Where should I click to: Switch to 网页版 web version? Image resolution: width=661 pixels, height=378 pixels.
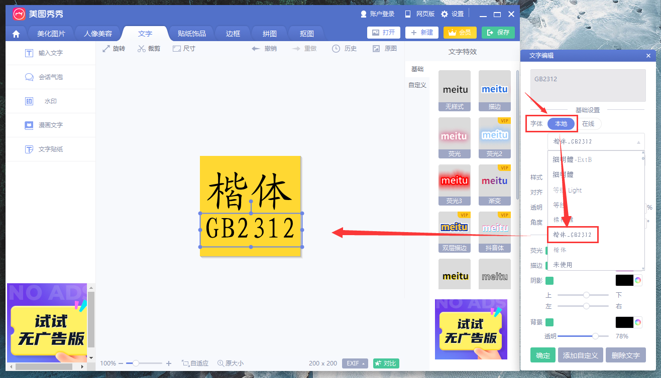[x=419, y=14]
